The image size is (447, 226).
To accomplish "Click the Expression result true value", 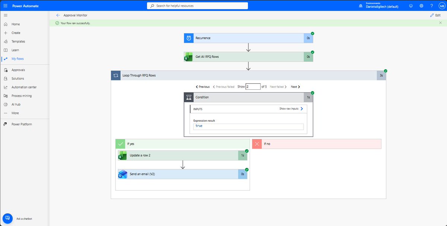I will tap(248, 126).
